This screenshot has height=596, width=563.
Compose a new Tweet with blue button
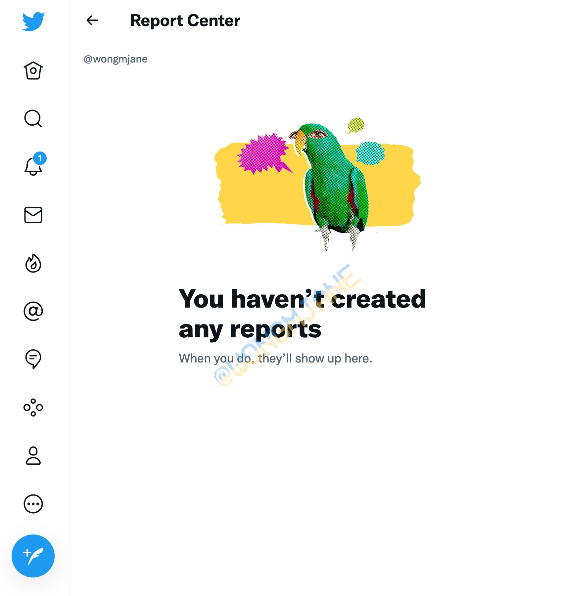[33, 556]
